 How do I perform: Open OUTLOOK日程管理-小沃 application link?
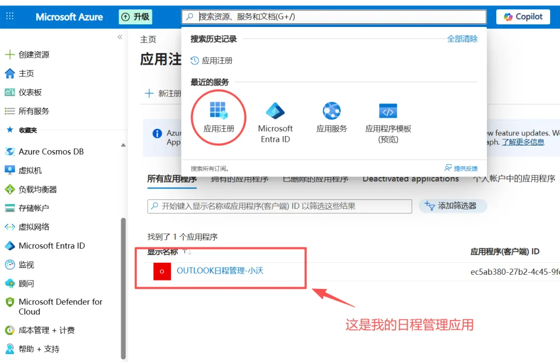coord(220,271)
